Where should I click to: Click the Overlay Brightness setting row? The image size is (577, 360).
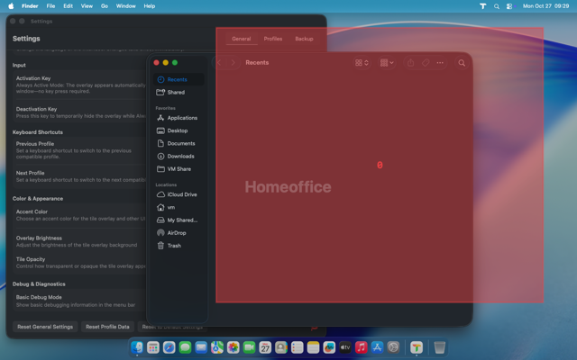pos(80,242)
